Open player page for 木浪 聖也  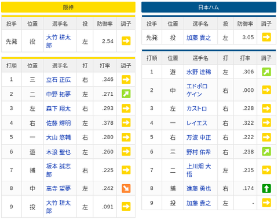(58, 152)
